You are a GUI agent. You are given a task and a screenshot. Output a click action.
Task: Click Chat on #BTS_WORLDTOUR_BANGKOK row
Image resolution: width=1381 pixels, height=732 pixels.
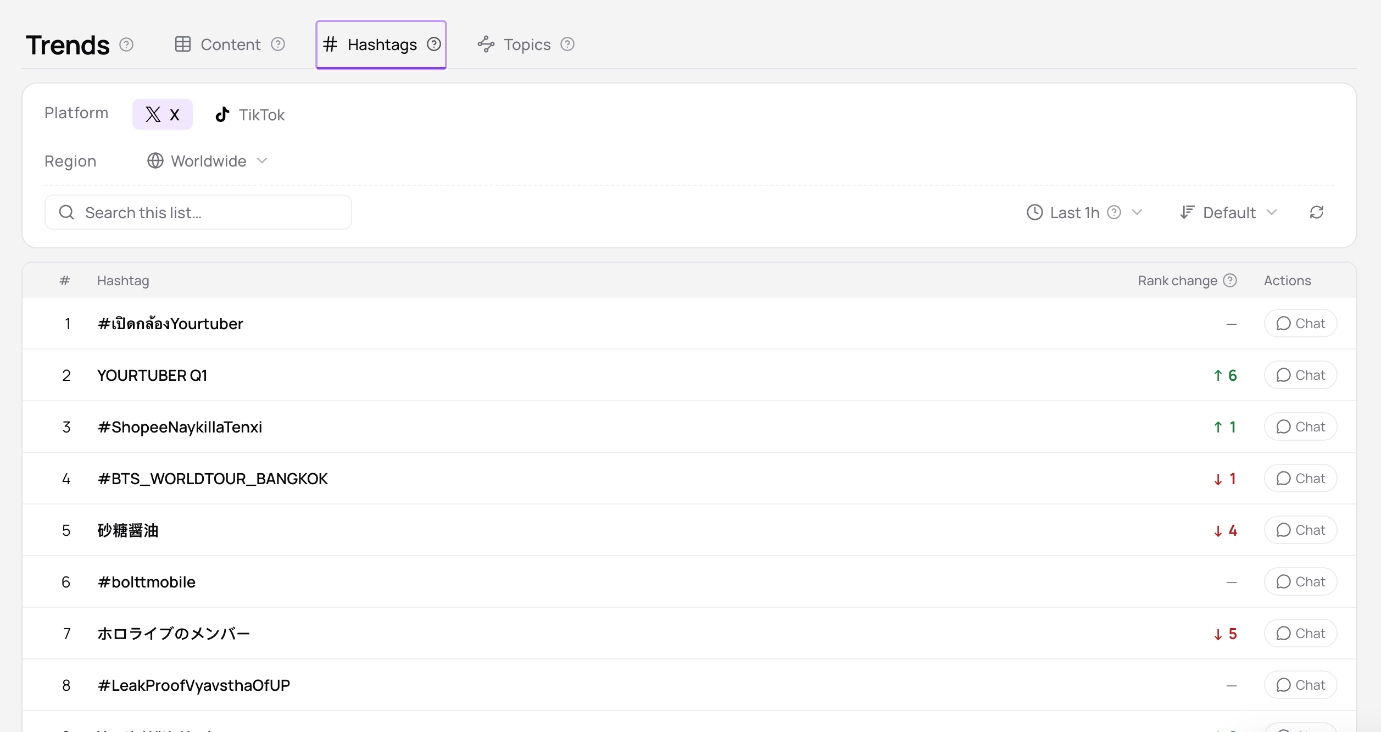tap(1300, 478)
